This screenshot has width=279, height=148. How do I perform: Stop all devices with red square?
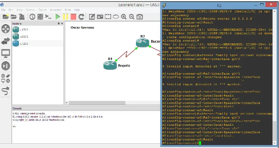tap(73, 17)
